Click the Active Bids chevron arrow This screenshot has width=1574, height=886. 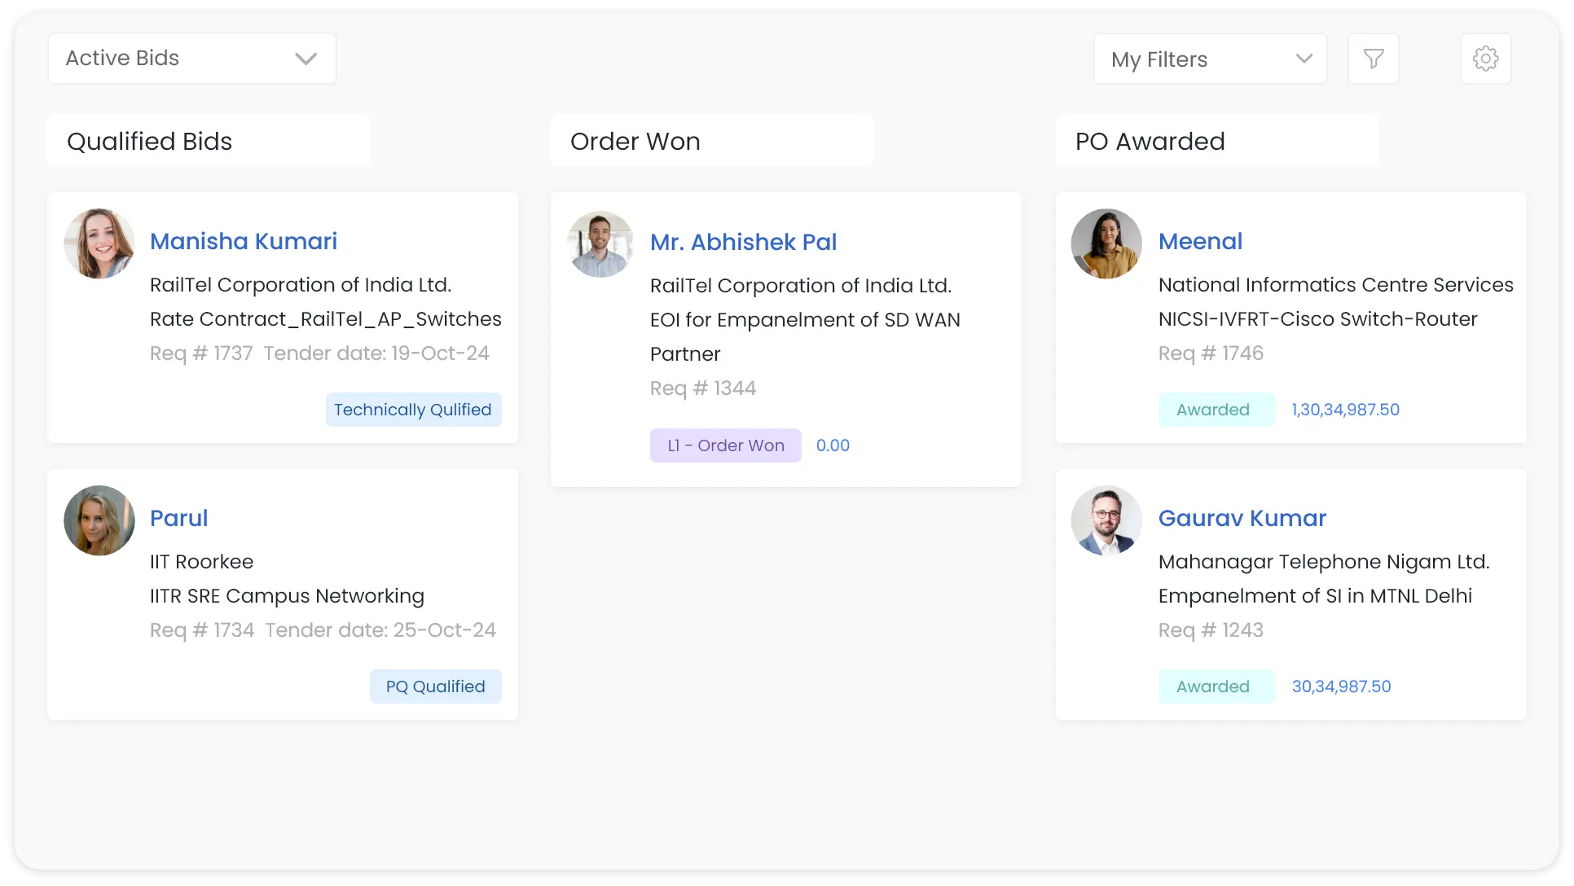[x=306, y=59]
